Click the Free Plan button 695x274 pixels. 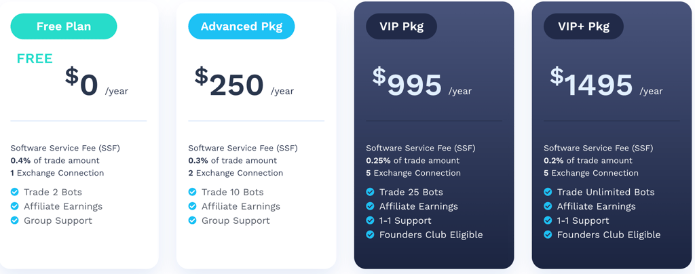coord(64,26)
